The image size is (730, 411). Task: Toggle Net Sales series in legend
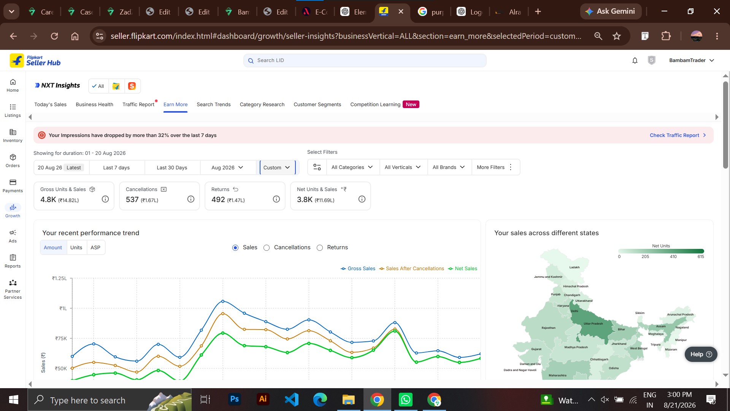point(462,269)
